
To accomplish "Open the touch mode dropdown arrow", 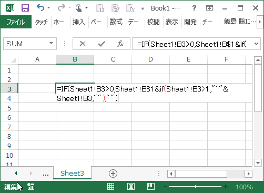I will point(86,8).
